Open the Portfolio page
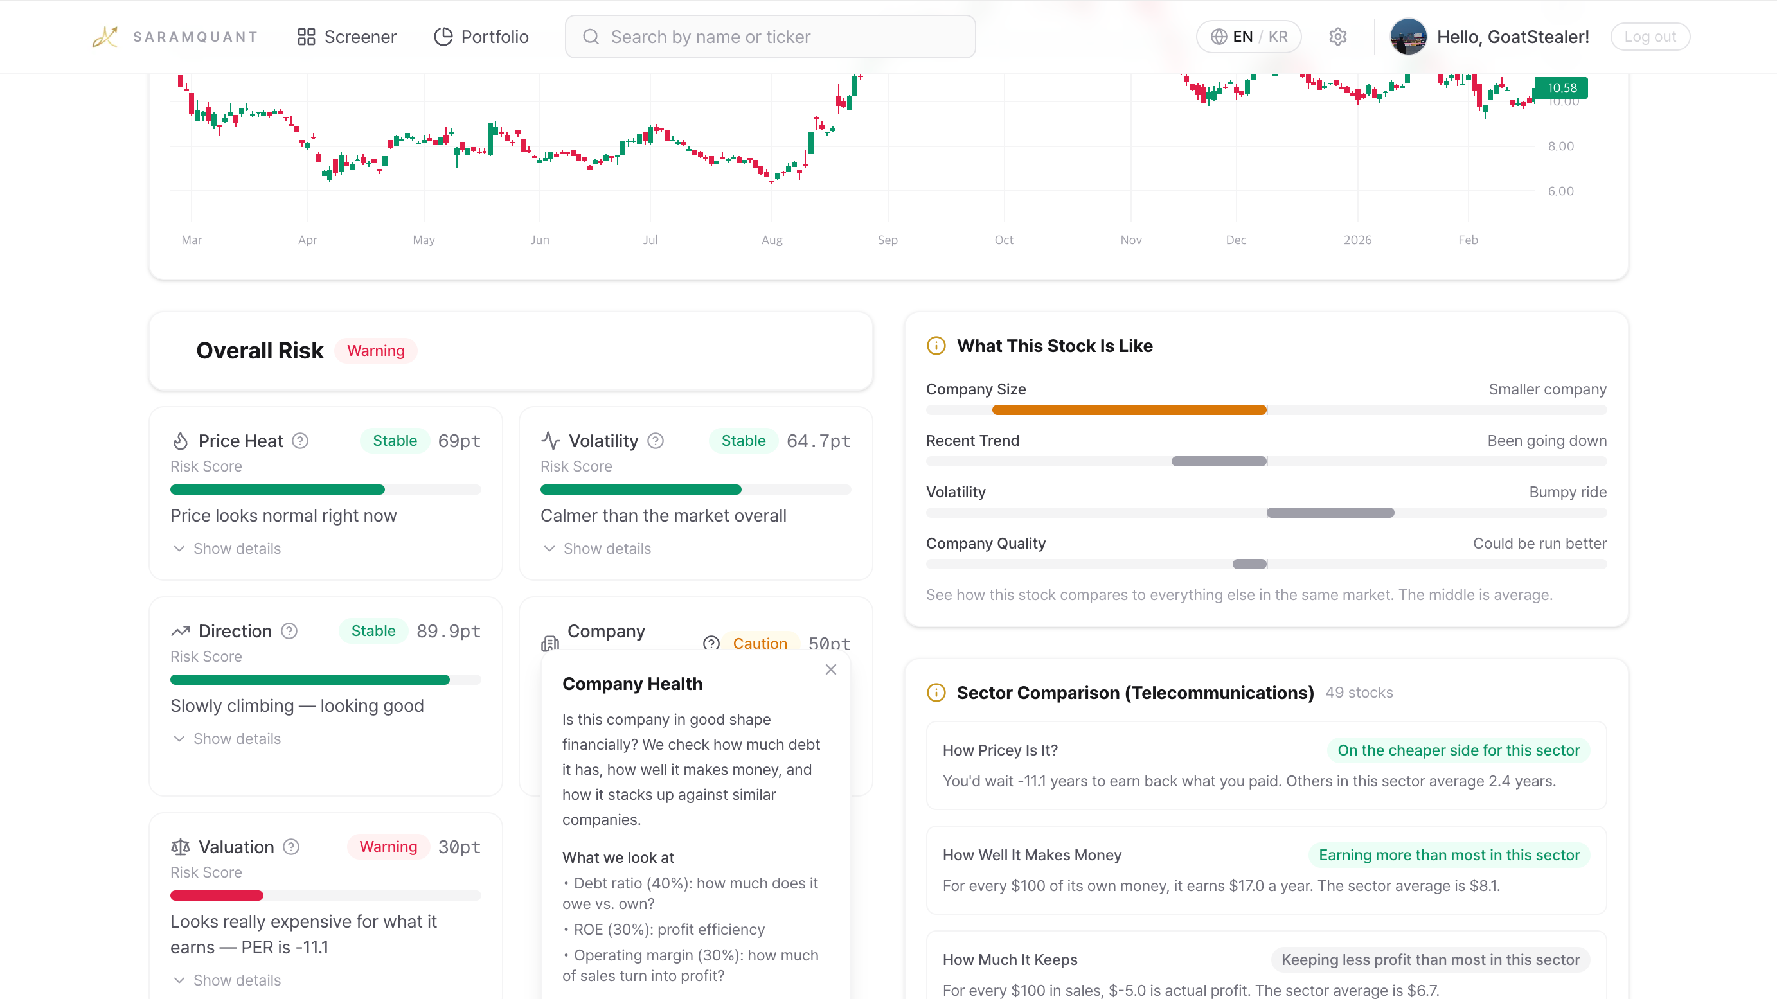Image resolution: width=1777 pixels, height=999 pixels. tap(481, 37)
